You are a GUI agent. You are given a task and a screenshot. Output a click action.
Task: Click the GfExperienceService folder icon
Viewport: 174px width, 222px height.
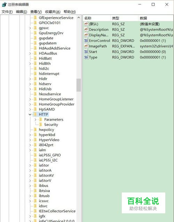(35, 18)
